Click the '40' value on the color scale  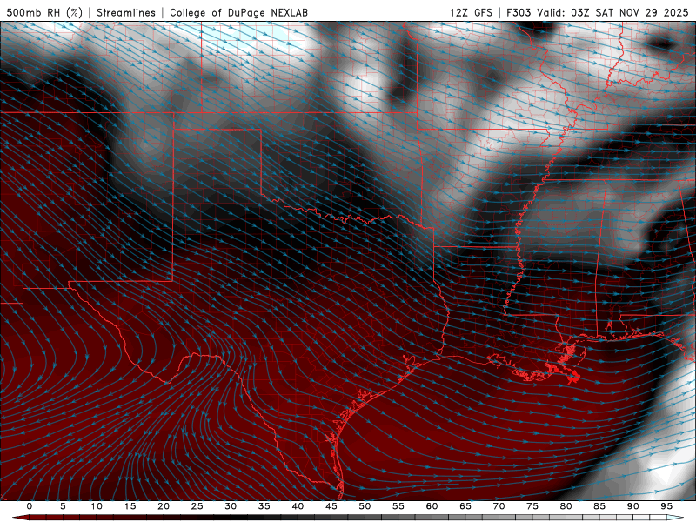click(298, 506)
